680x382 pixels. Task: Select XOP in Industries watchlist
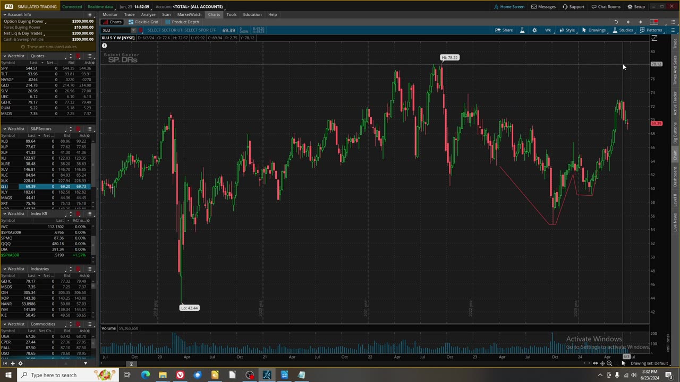[x=46, y=298]
